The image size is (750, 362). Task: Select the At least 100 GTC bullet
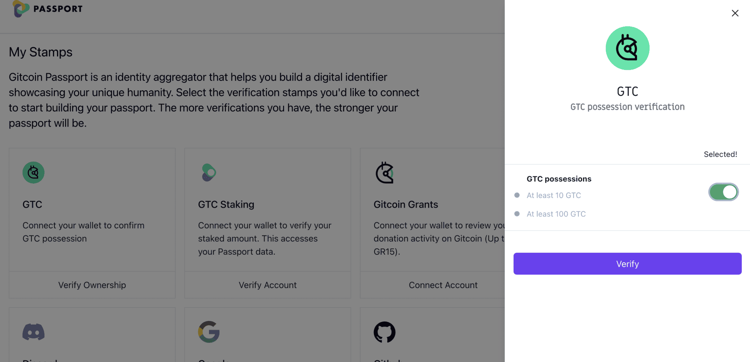click(517, 214)
